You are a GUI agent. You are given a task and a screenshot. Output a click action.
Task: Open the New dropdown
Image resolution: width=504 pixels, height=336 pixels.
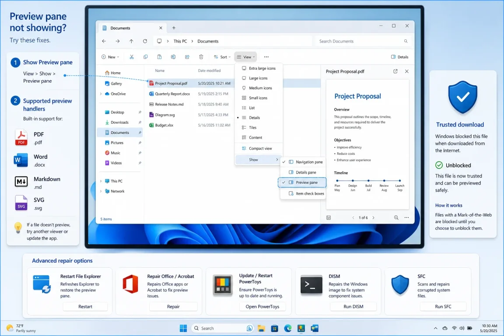(x=110, y=57)
